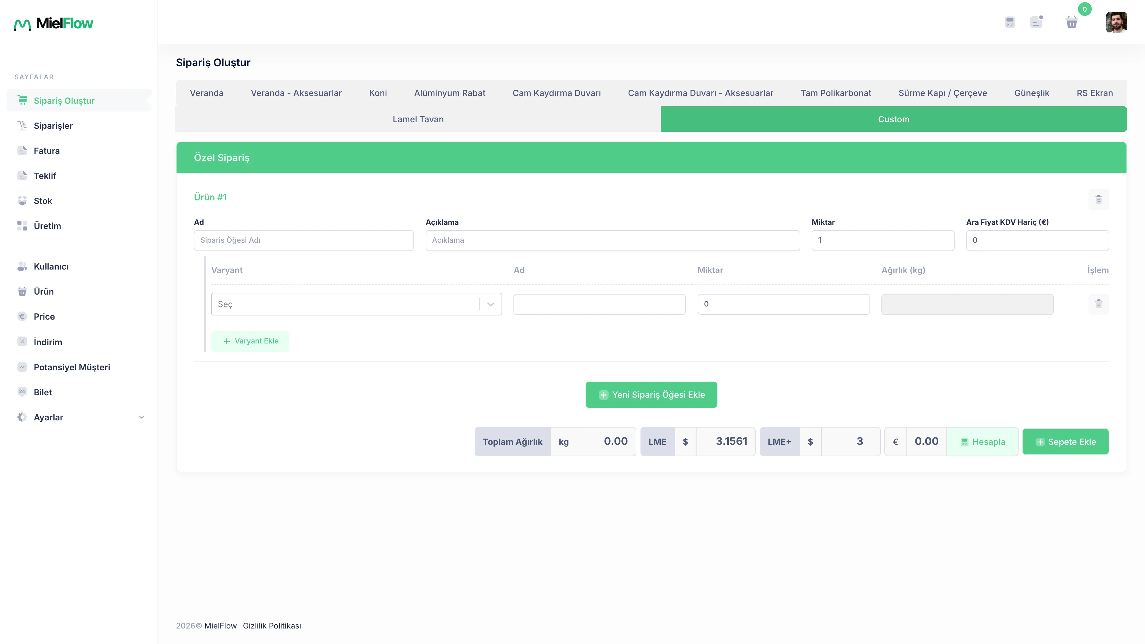The width and height of the screenshot is (1145, 644).
Task: Click the MielFlow logo
Action: click(53, 24)
